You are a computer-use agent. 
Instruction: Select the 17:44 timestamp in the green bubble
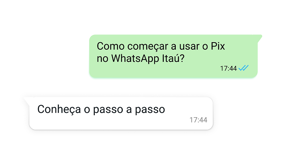228,68
